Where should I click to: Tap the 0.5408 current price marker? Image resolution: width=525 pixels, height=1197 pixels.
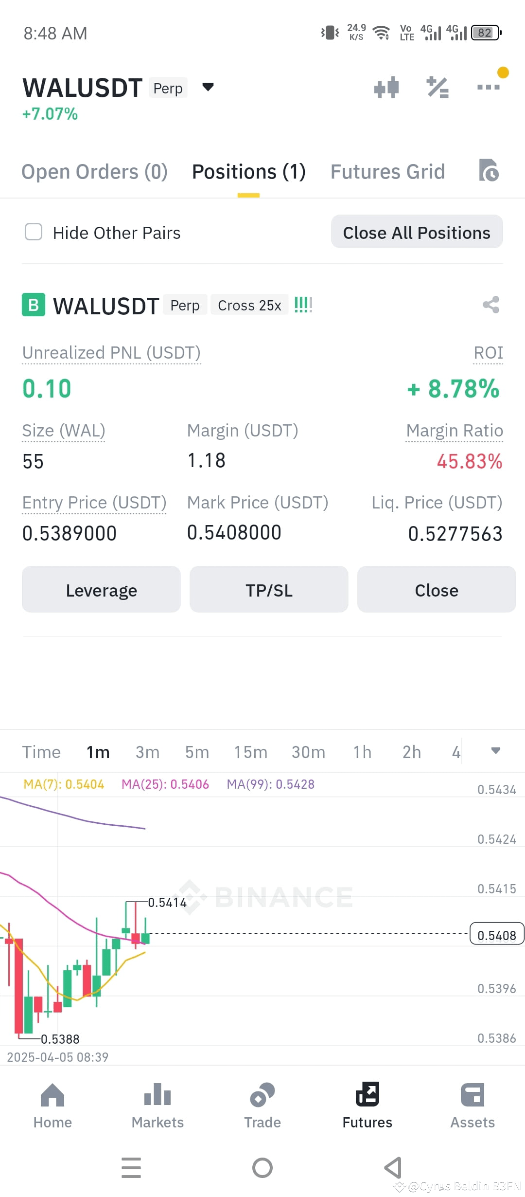pos(497,933)
